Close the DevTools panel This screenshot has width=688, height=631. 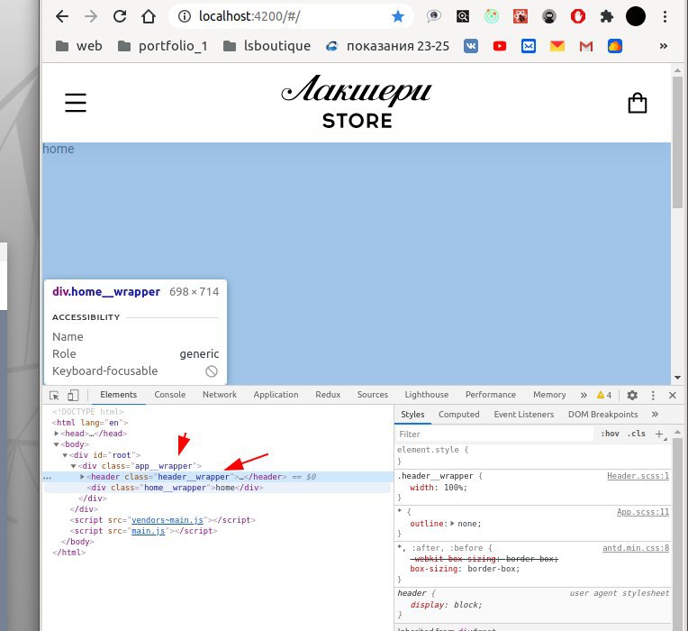pyautogui.click(x=672, y=395)
